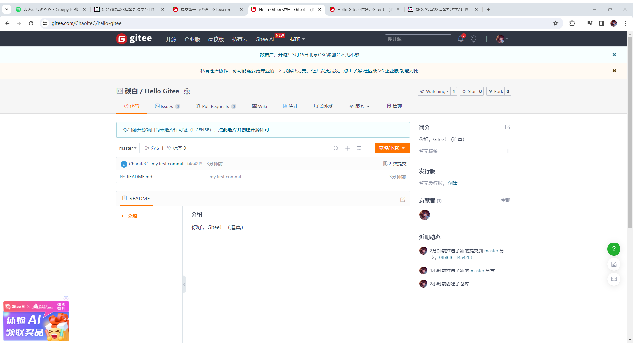Click the Web IDE monitor icon
Image resolution: width=633 pixels, height=343 pixels.
(359, 148)
